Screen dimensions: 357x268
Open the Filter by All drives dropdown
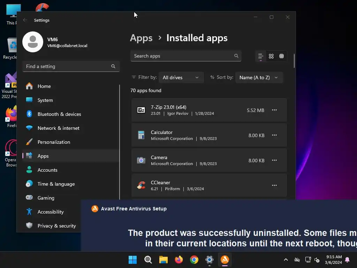(x=181, y=77)
